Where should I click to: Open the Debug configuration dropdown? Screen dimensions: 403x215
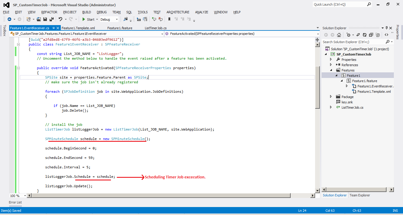(117, 19)
